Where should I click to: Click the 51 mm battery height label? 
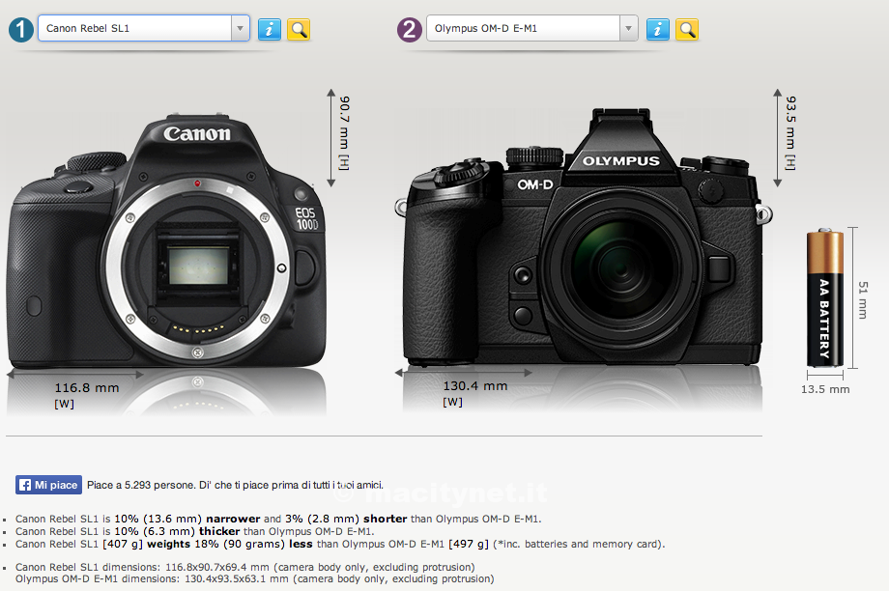(863, 299)
